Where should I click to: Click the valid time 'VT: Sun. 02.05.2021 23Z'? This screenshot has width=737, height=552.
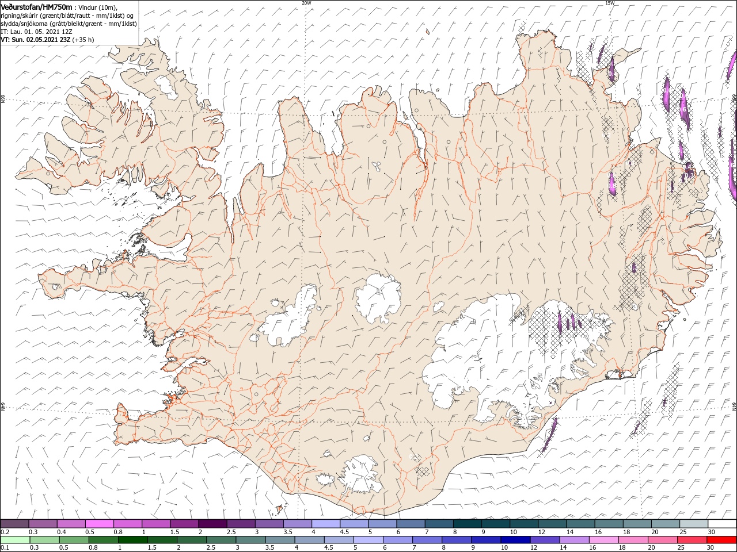[36, 40]
